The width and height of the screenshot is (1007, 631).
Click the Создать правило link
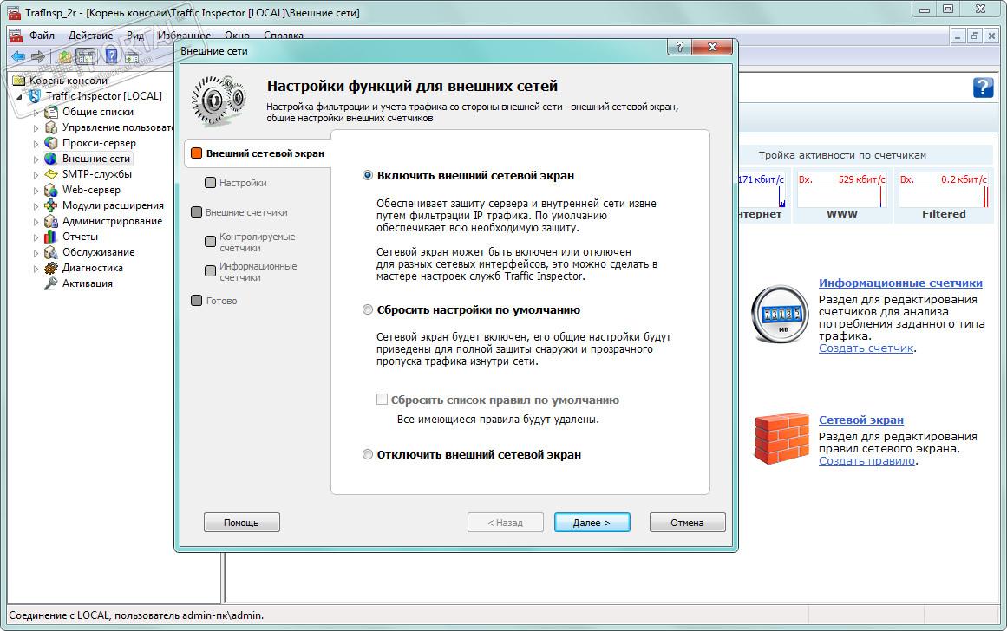coord(866,461)
